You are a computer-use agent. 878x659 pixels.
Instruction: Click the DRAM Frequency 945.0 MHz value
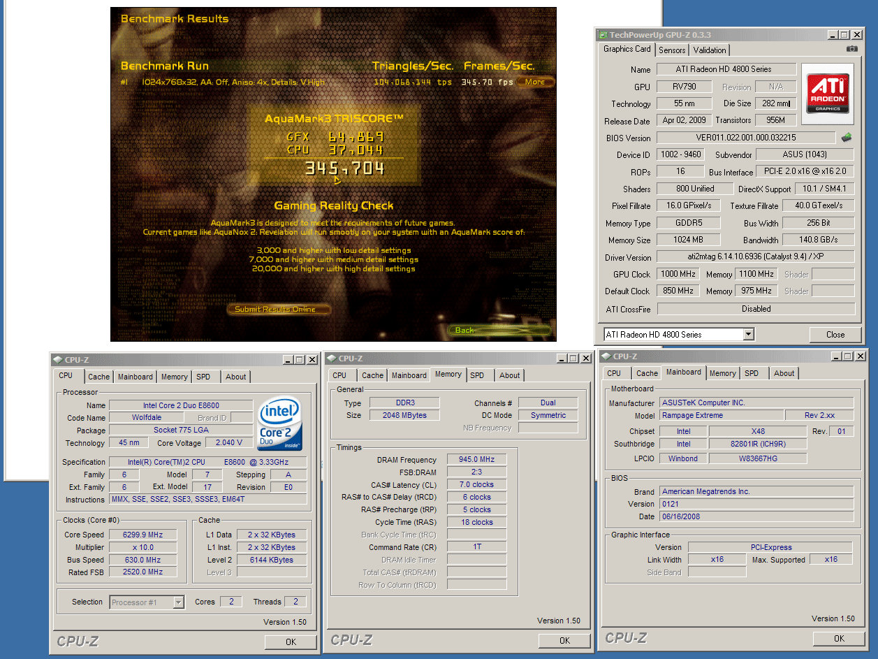coord(476,460)
